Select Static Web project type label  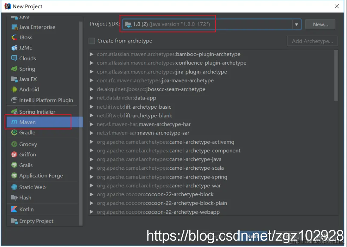click(32, 187)
